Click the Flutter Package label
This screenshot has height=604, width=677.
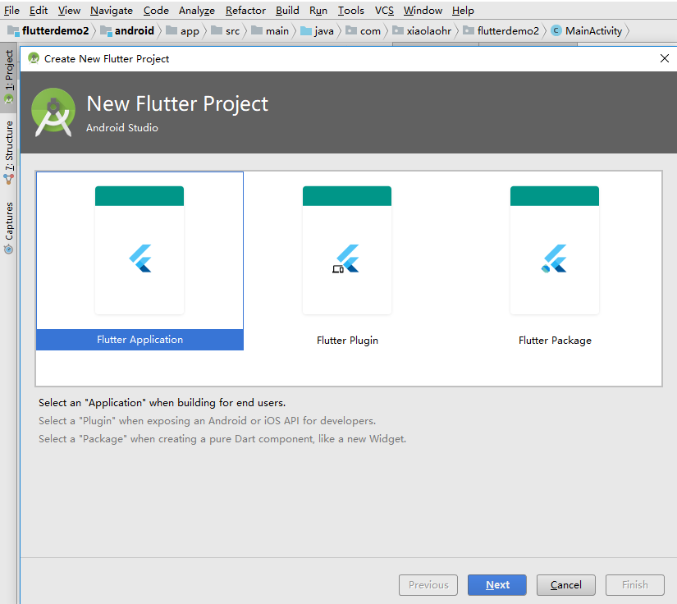click(555, 341)
